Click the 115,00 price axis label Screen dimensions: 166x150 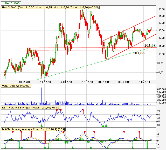coord(161,30)
